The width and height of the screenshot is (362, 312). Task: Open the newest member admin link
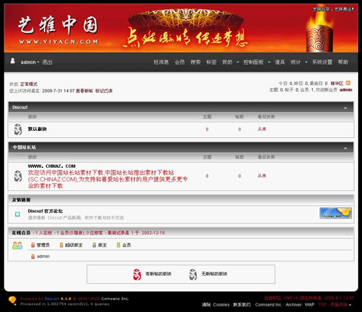[x=346, y=89]
